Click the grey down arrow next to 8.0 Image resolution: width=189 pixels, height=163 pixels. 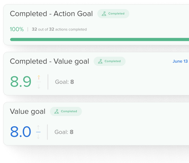pos(38,136)
